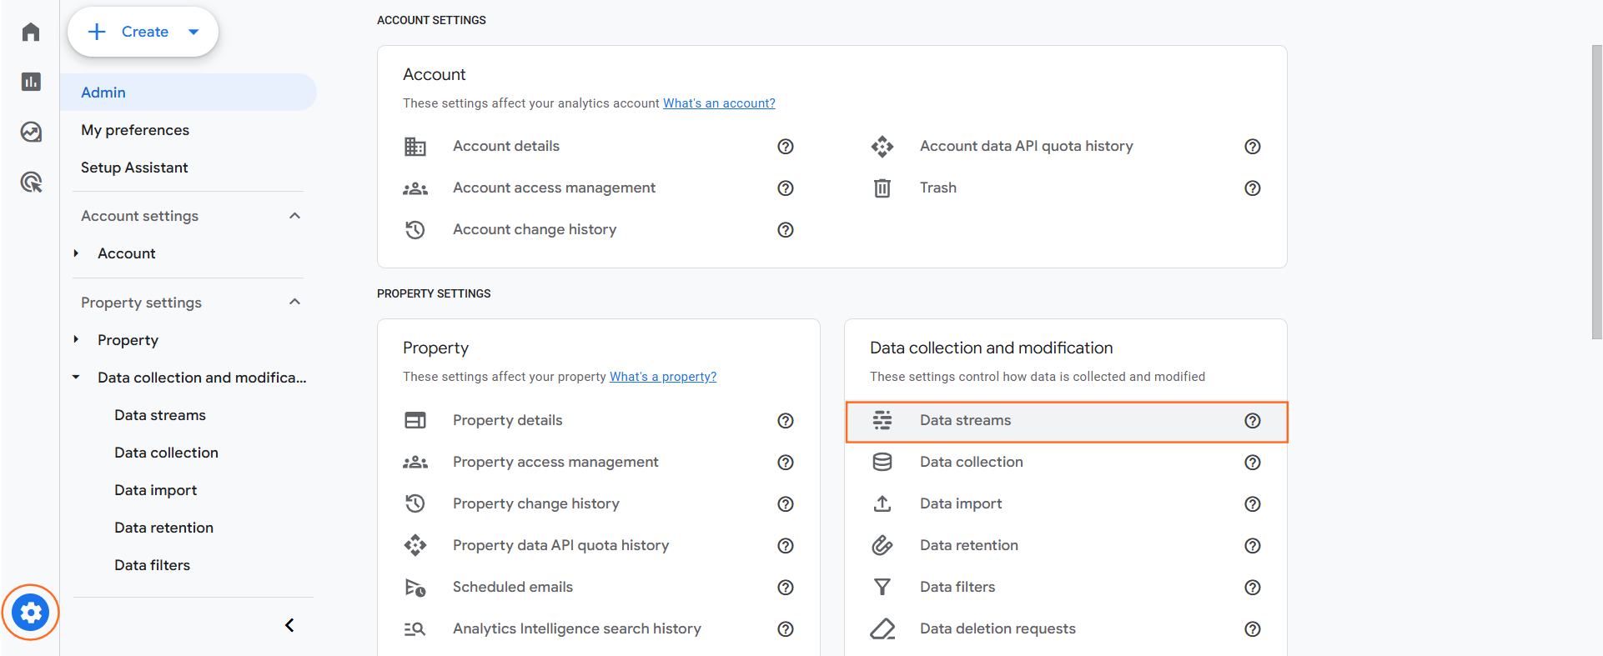The image size is (1603, 656).
Task: Click the Scheduled emails icon
Action: [x=415, y=588]
